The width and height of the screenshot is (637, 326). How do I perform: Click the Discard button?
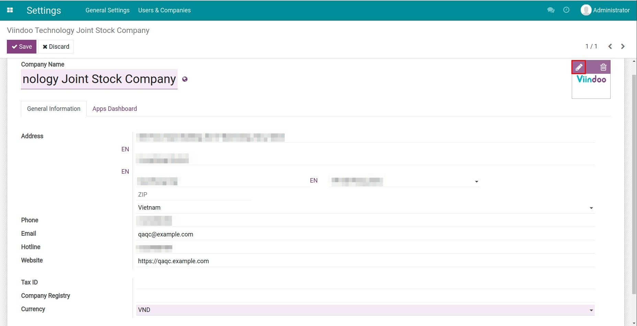click(x=56, y=47)
